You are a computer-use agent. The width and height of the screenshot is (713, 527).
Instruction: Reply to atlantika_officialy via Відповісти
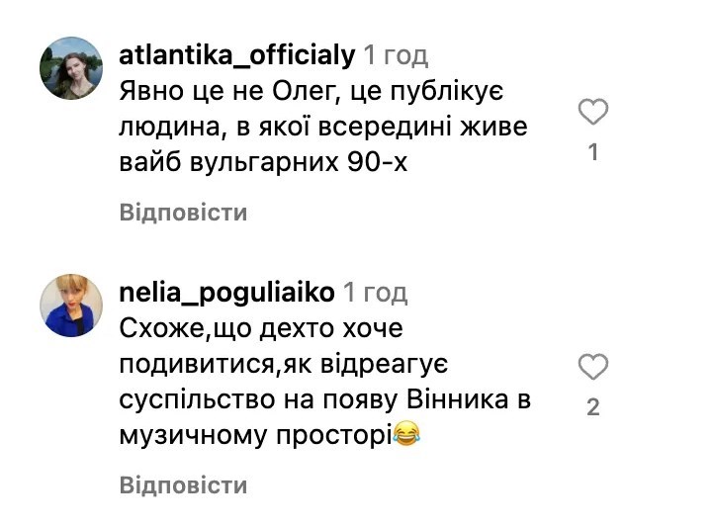point(183,213)
